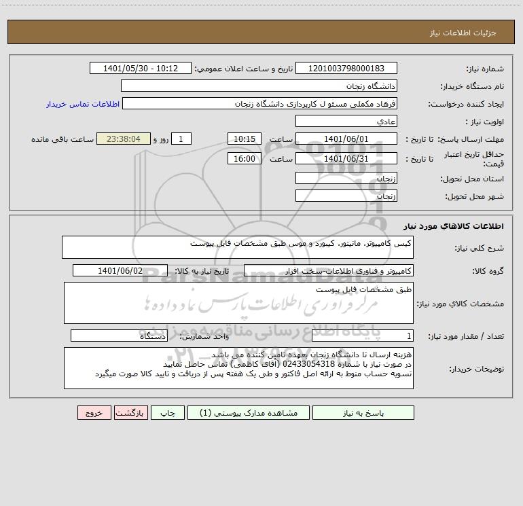Click label 'ایجاد کننده درخواست:'
This screenshot has width=523, height=506.
[466, 105]
